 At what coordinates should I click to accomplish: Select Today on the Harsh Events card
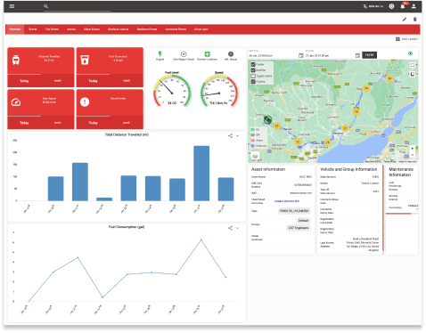(x=94, y=123)
